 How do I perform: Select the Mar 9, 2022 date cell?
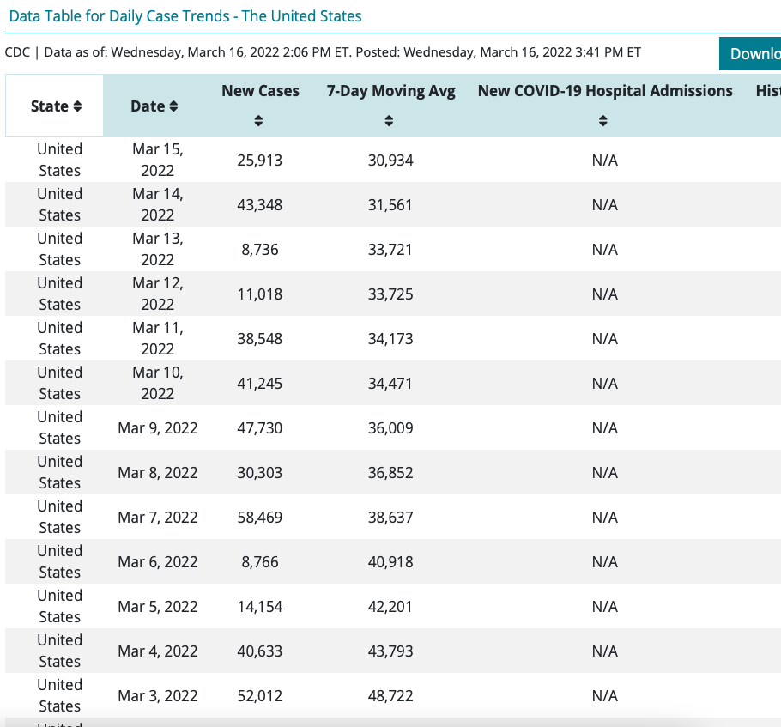pos(158,428)
